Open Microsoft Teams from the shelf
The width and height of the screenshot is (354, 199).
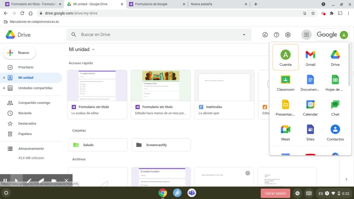pyautogui.click(x=192, y=193)
